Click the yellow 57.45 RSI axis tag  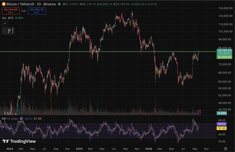[222, 128]
